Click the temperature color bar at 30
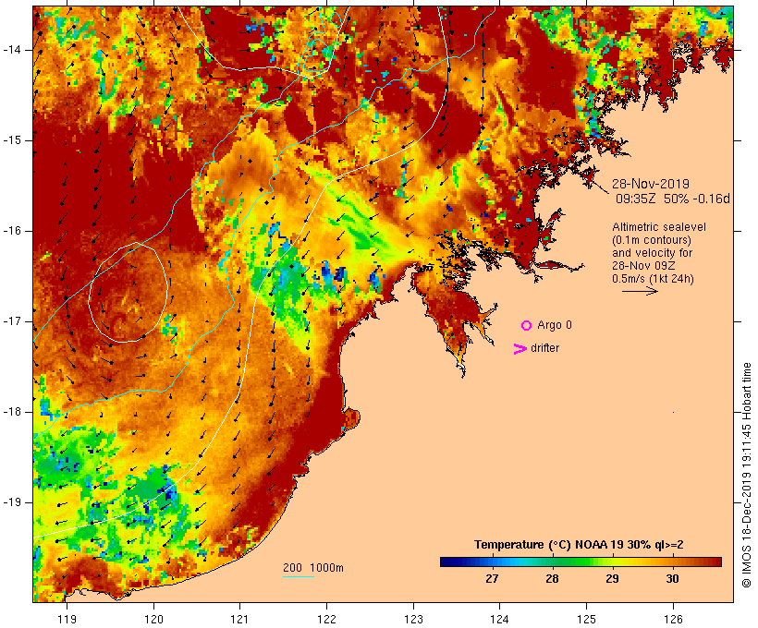The width and height of the screenshot is (758, 628). (672, 562)
